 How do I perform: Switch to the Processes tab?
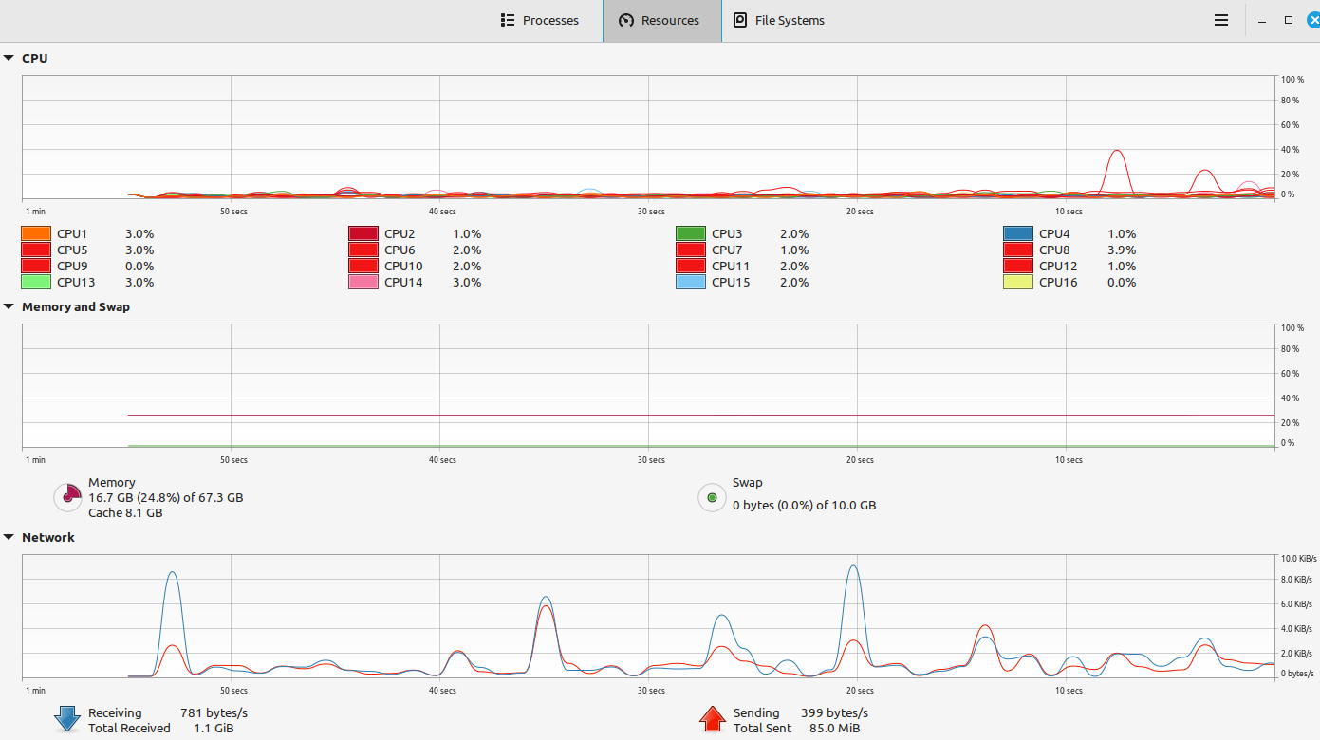click(539, 20)
